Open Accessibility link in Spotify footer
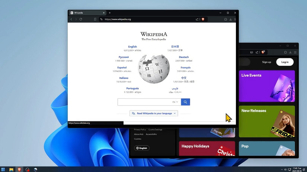Viewport: 307px width, 172px height. pyautogui.click(x=151, y=134)
